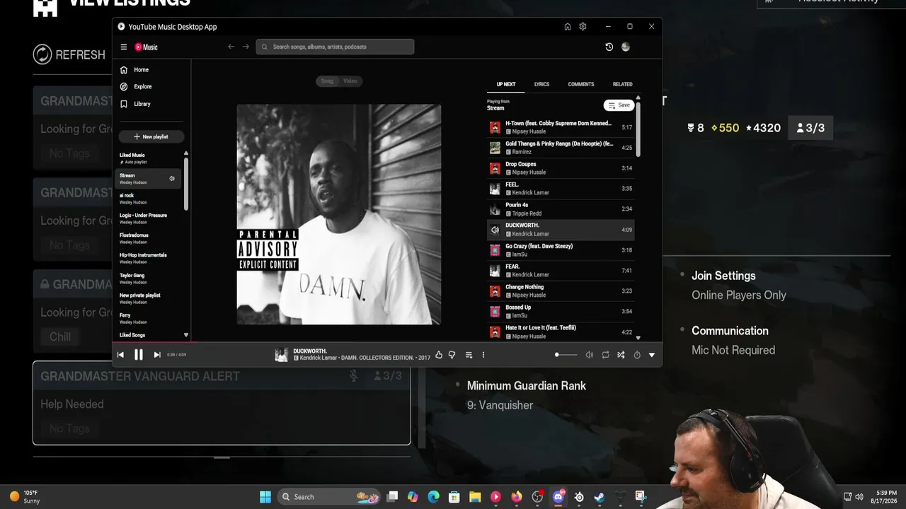Open the Lyrics tab

coord(541,84)
